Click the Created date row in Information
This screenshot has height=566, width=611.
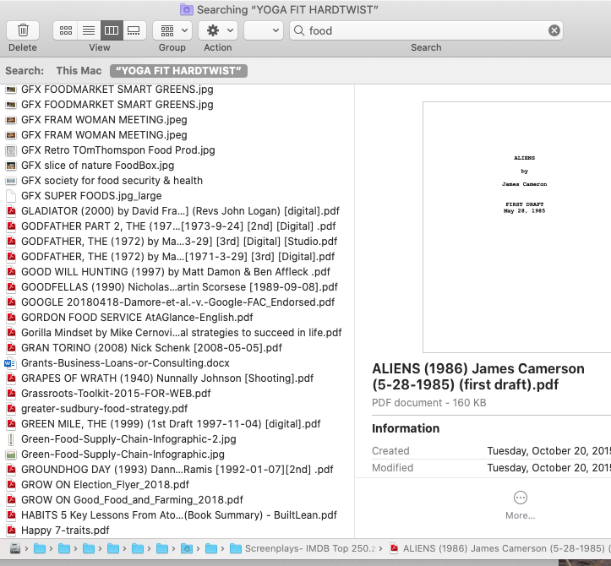click(x=491, y=451)
